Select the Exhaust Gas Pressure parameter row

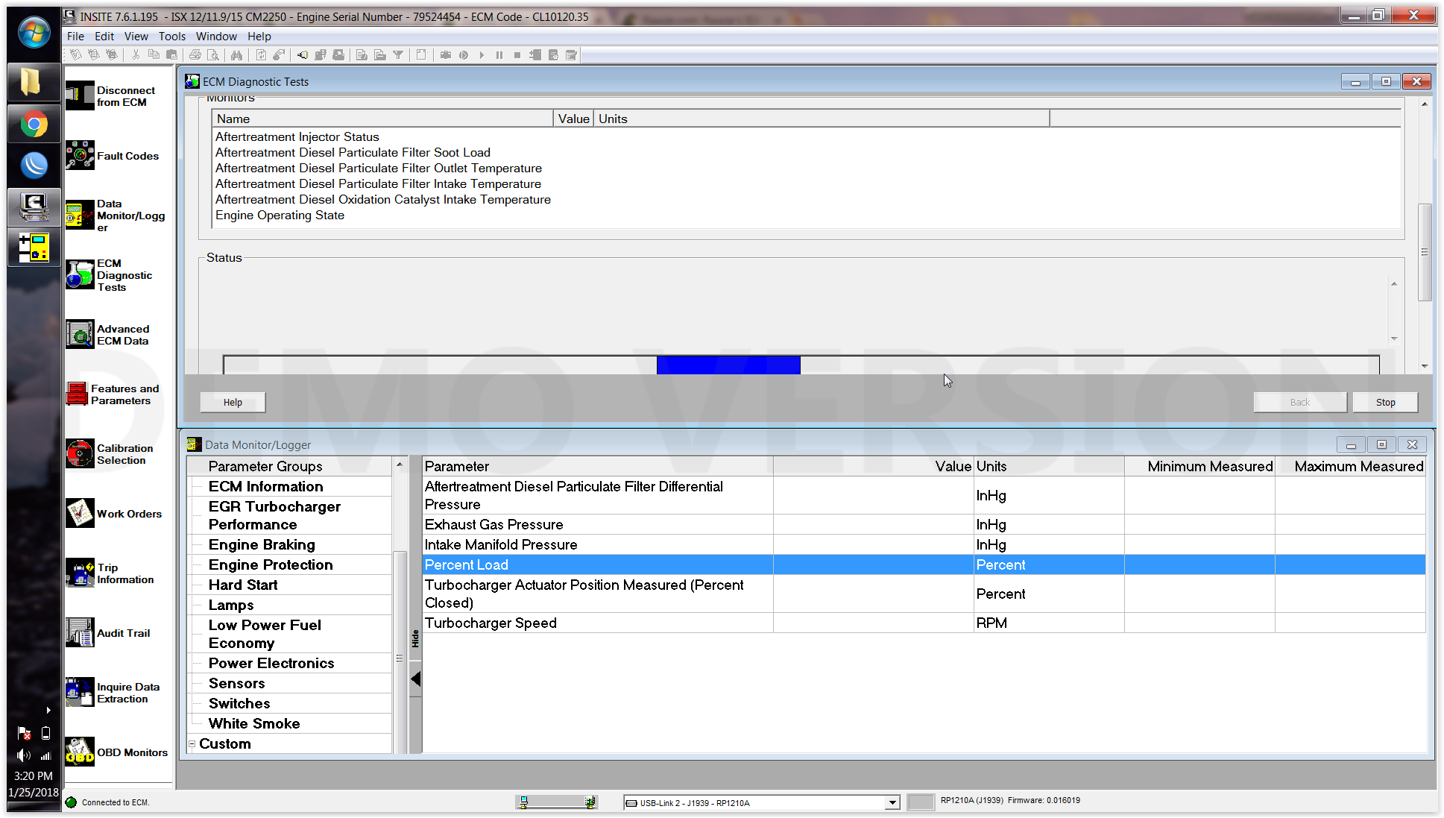click(x=924, y=524)
